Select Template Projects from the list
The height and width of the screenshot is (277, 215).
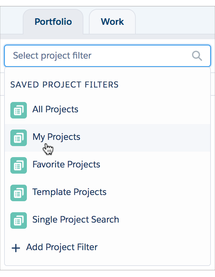[107, 193]
